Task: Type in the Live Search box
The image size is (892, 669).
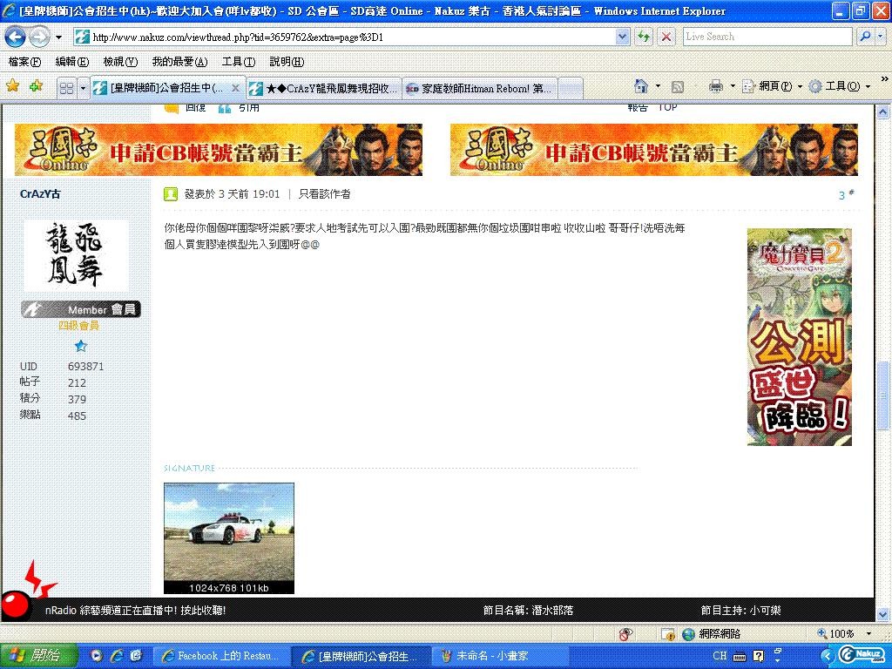Action: (x=765, y=37)
